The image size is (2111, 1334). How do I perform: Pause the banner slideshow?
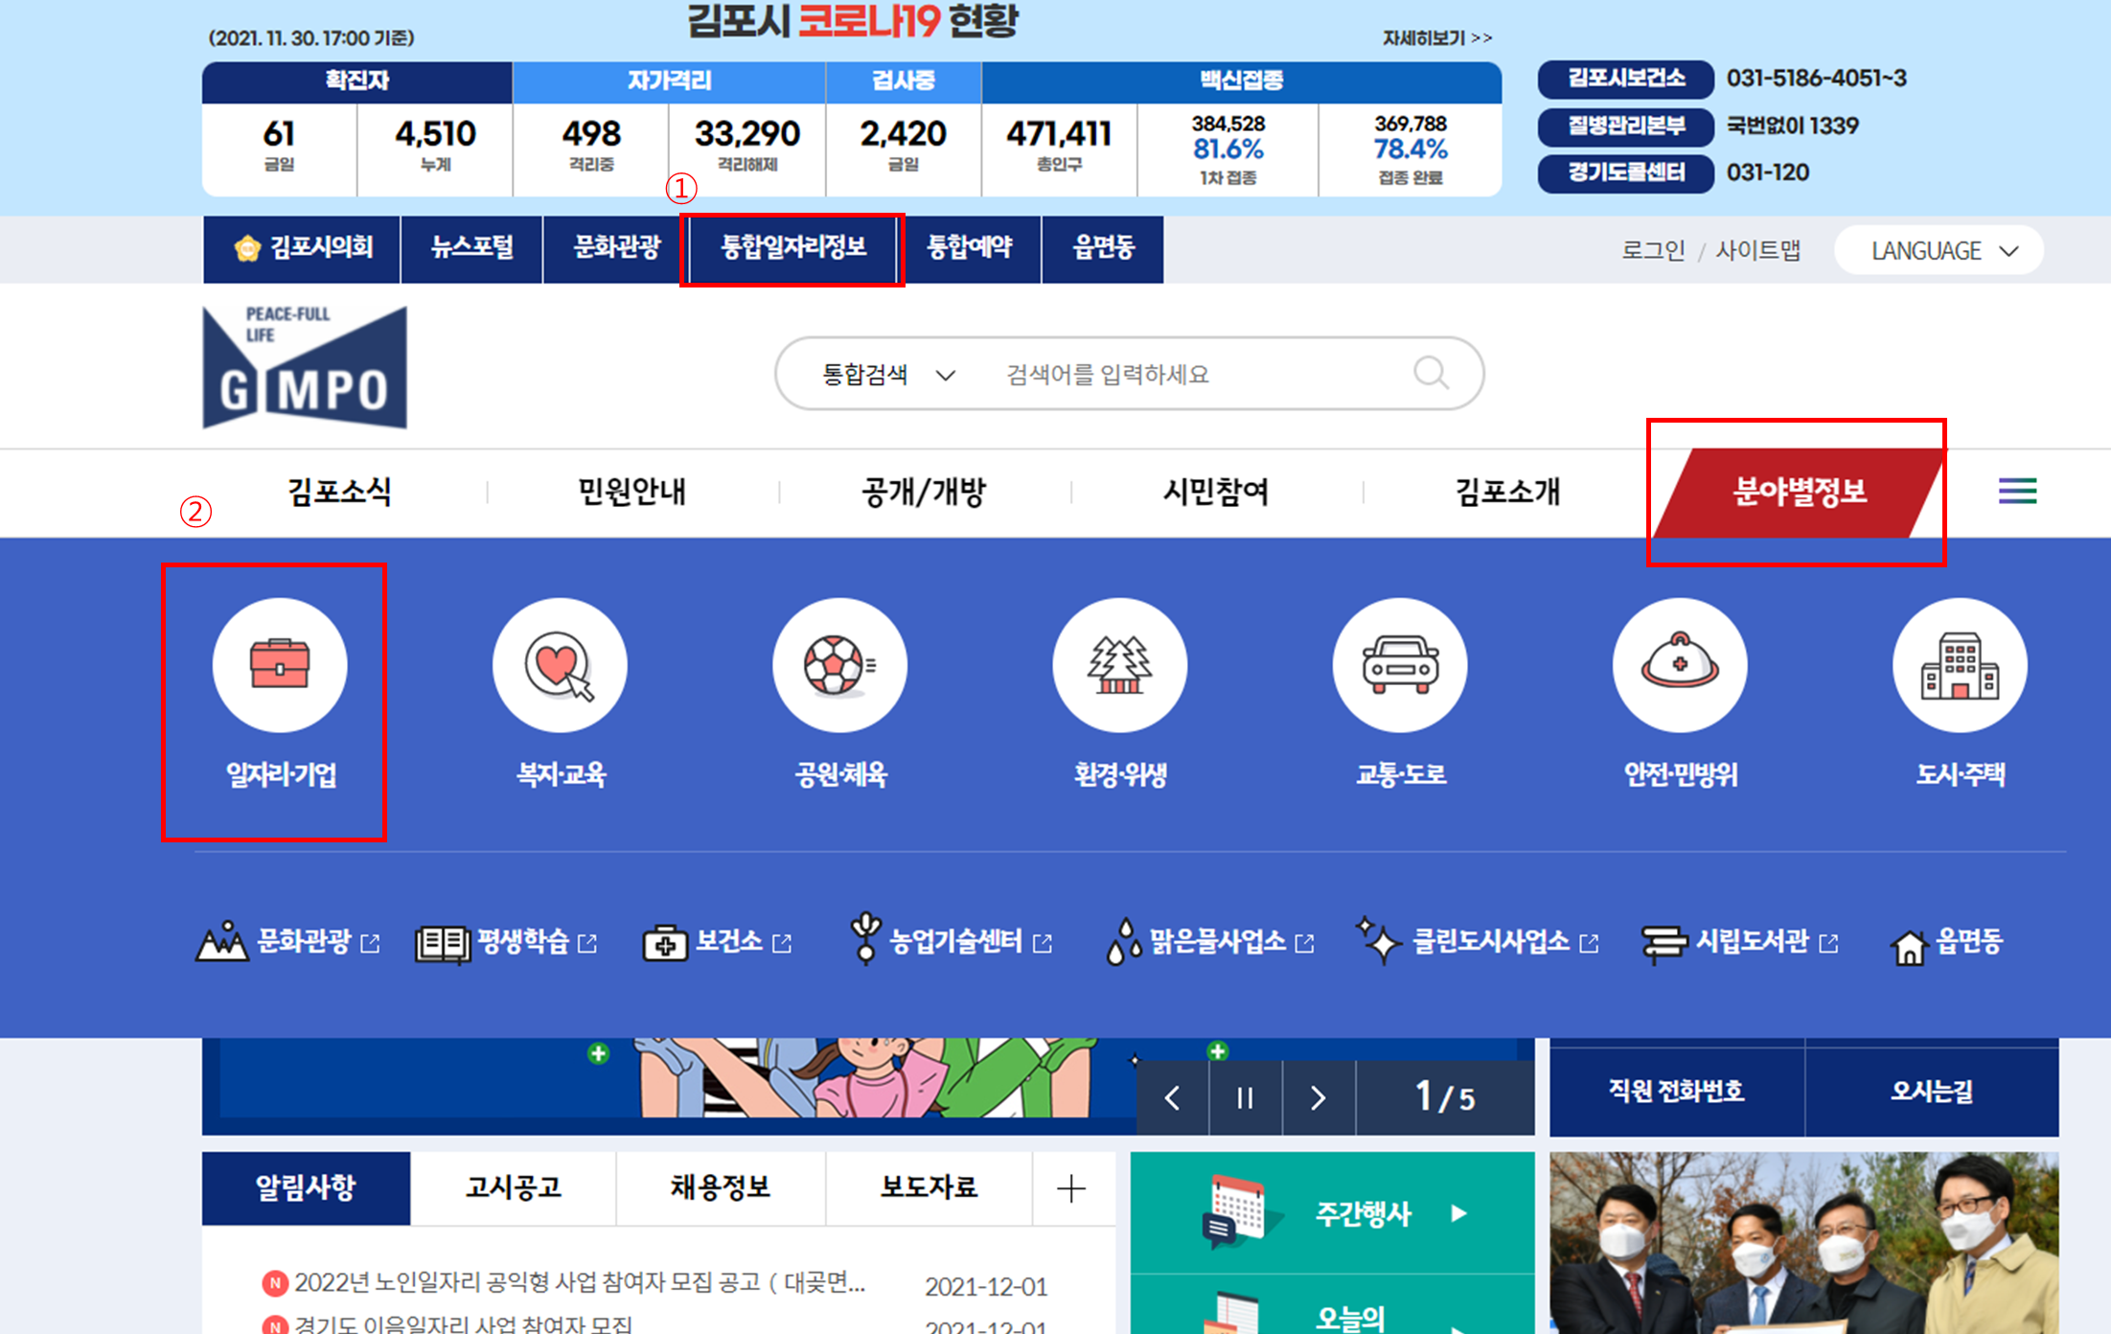[x=1245, y=1097]
